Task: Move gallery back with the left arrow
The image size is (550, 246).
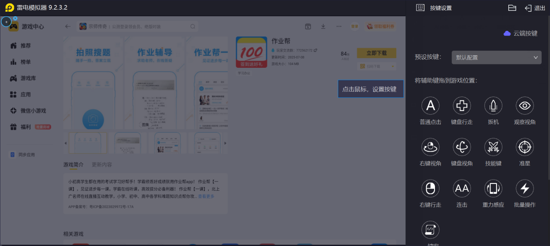Action: [66, 143]
